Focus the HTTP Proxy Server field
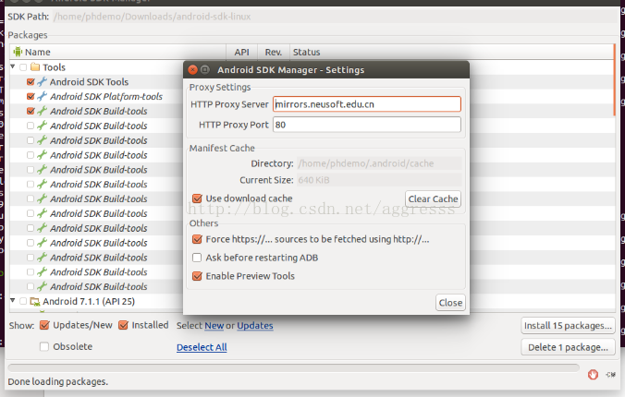Image resolution: width=625 pixels, height=397 pixels. click(367, 104)
